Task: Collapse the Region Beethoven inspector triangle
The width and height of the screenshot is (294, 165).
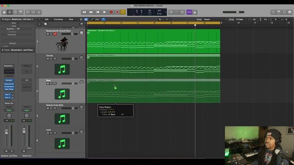Action: tap(3, 19)
